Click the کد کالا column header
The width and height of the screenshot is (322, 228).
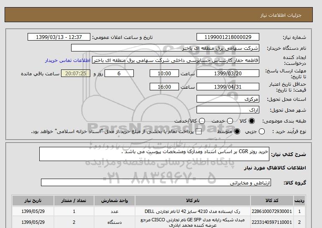tap(272, 200)
